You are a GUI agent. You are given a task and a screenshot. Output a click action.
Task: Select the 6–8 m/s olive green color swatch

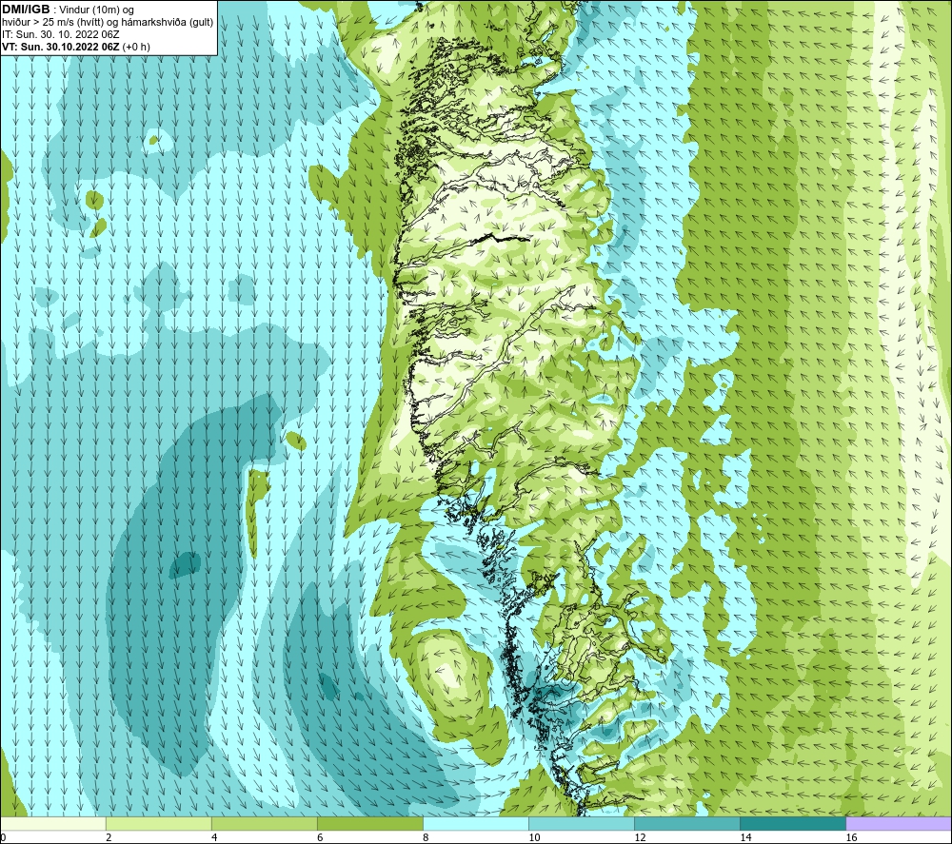tap(369, 824)
